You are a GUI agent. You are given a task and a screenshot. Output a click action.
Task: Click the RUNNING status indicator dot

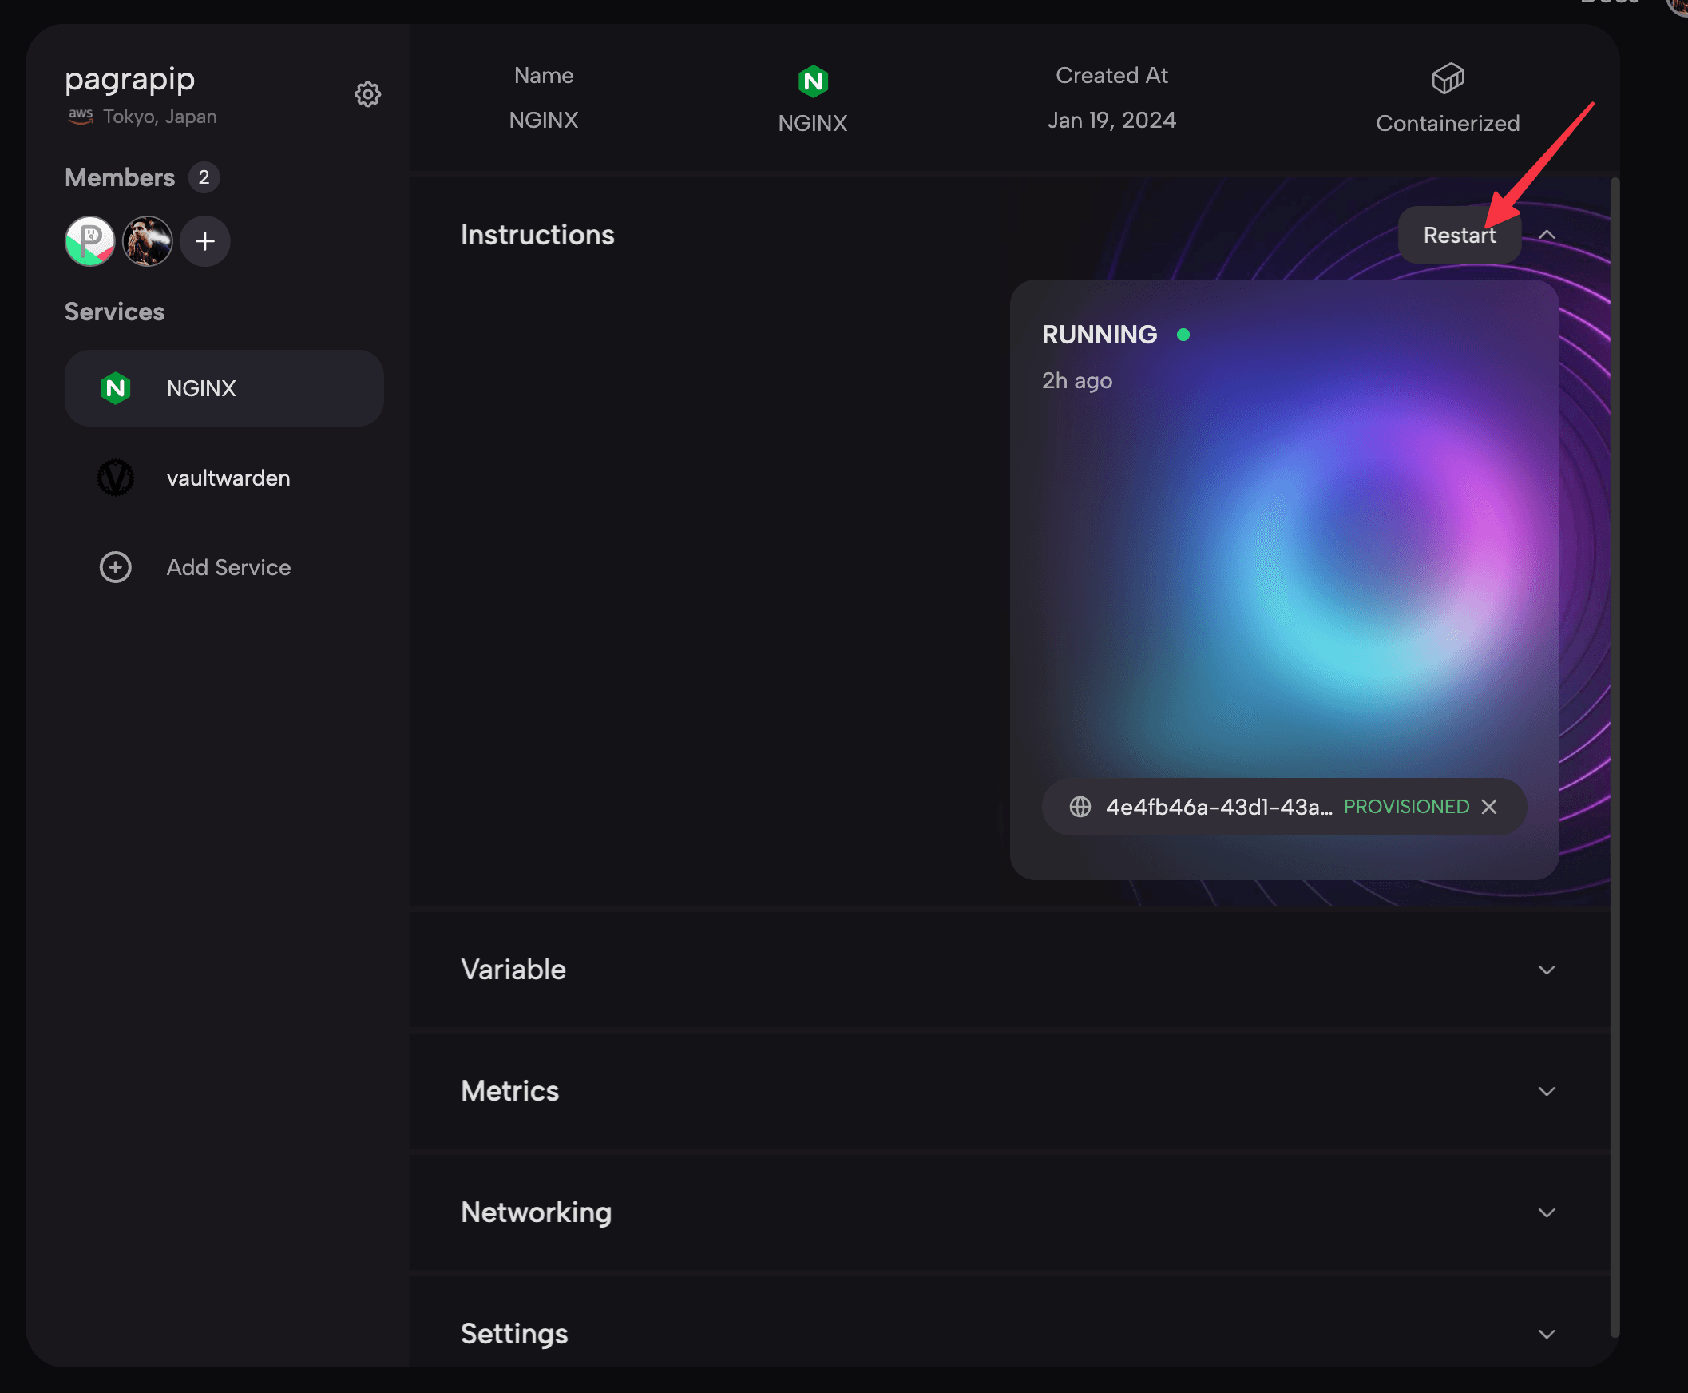[x=1183, y=334]
